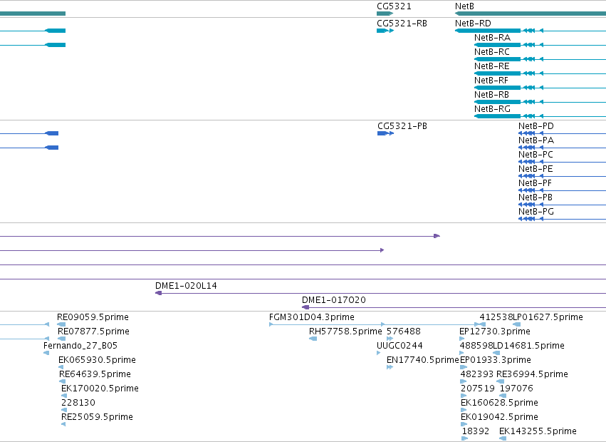Select the NetB-PB protein feature
The height and width of the screenshot is (442, 606).
536,197
